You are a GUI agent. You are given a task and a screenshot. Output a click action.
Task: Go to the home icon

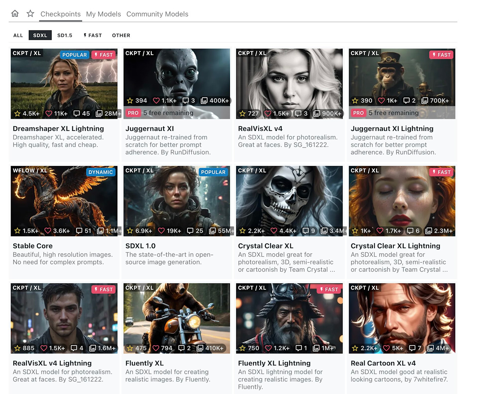[x=15, y=13]
